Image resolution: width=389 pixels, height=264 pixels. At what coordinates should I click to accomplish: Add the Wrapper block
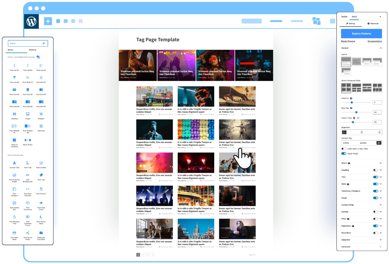coord(41,116)
